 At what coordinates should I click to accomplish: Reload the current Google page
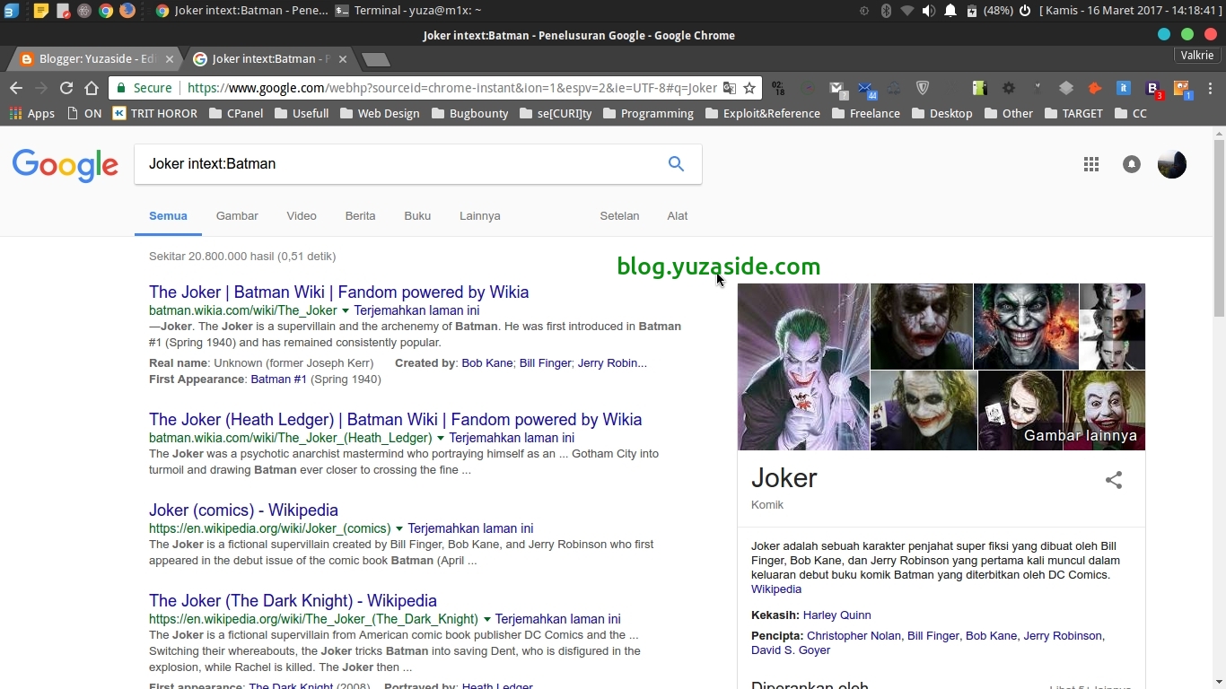[x=66, y=88]
